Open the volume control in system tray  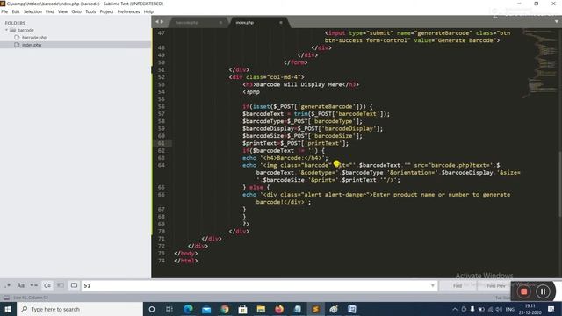(x=499, y=309)
